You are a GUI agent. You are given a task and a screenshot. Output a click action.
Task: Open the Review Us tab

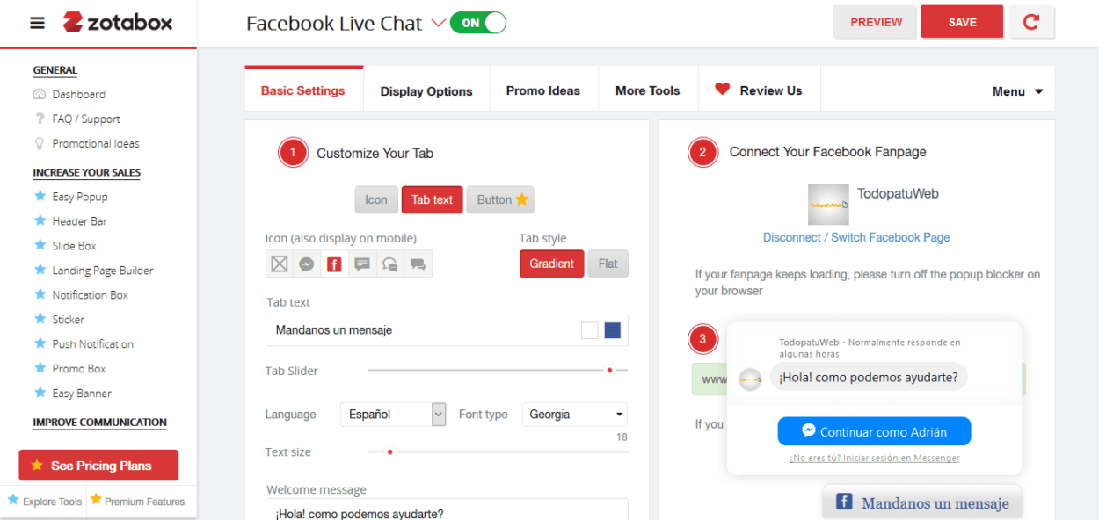tap(760, 90)
